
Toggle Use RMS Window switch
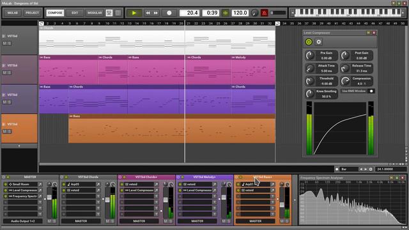[x=371, y=91]
